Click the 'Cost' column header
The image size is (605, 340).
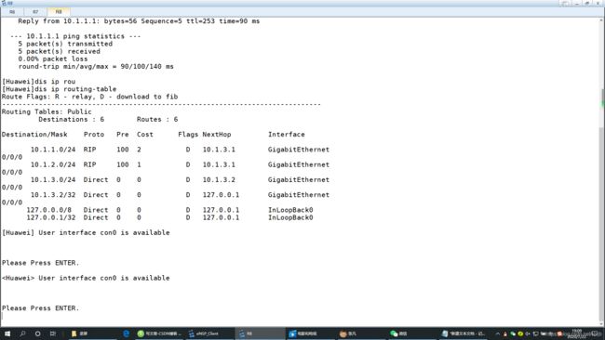click(144, 135)
